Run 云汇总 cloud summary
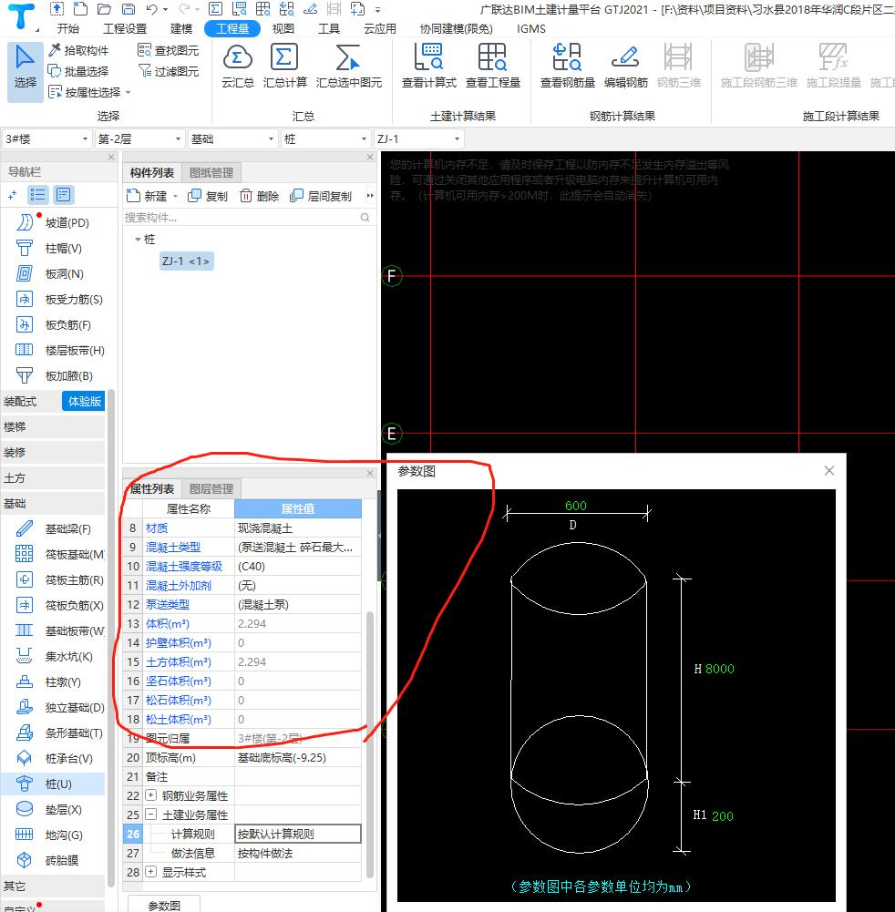895x912 pixels. (x=238, y=66)
